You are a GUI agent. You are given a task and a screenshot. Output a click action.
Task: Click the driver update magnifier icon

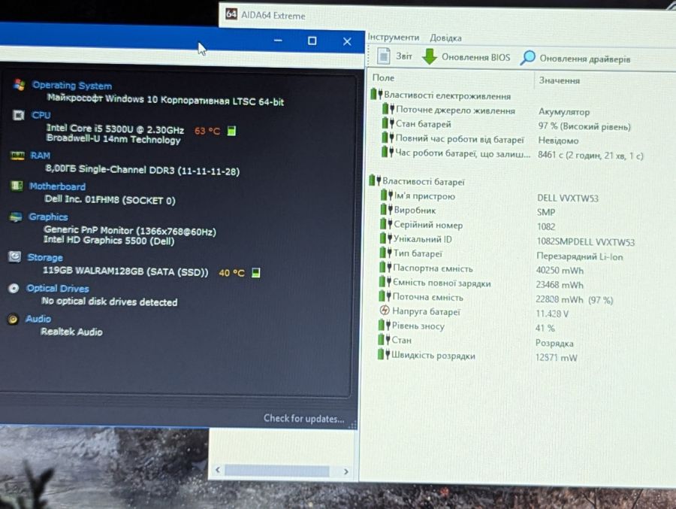(528, 57)
